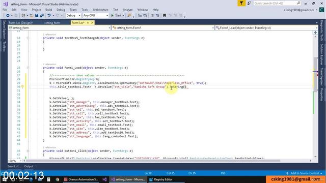Click the split editor icon above the scrollbar
The width and height of the screenshot is (326, 183).
[x=315, y=33]
